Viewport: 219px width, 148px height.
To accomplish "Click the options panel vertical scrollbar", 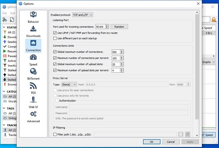I will tap(197, 67).
